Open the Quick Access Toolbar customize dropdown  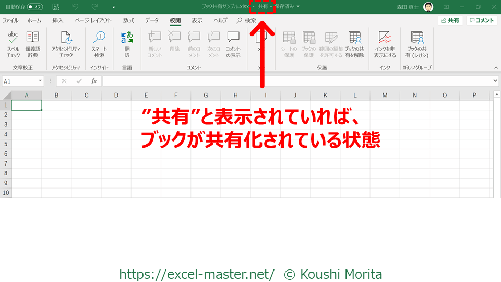(114, 7)
